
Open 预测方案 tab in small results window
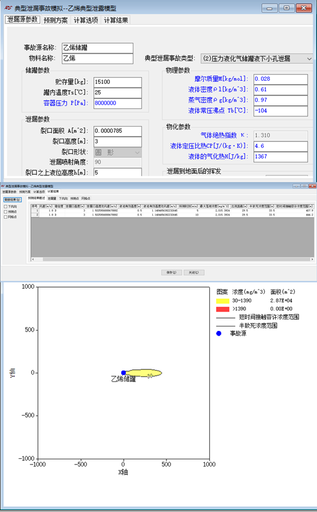[x=25, y=192]
